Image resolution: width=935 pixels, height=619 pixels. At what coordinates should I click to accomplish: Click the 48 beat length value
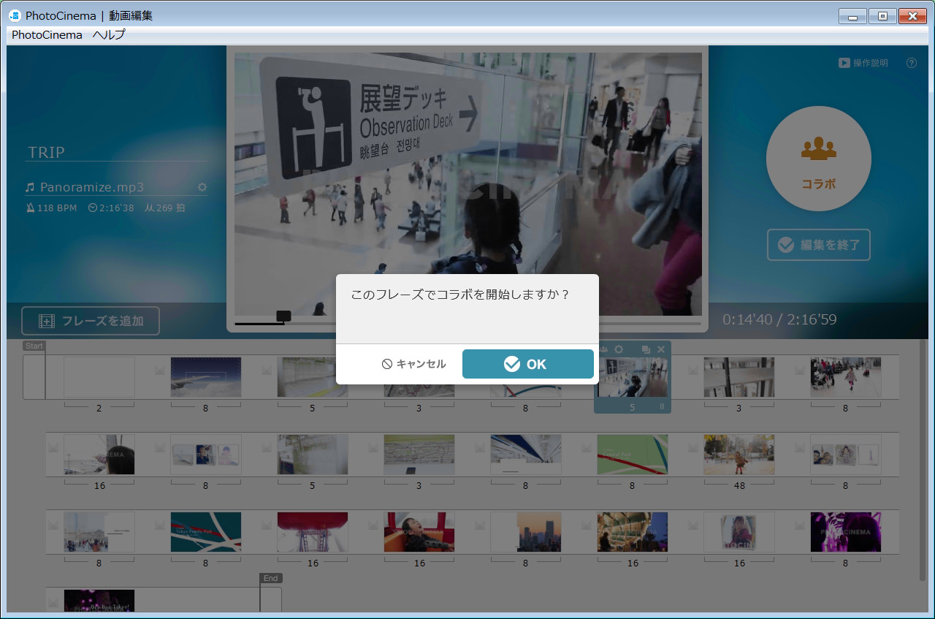(x=739, y=485)
